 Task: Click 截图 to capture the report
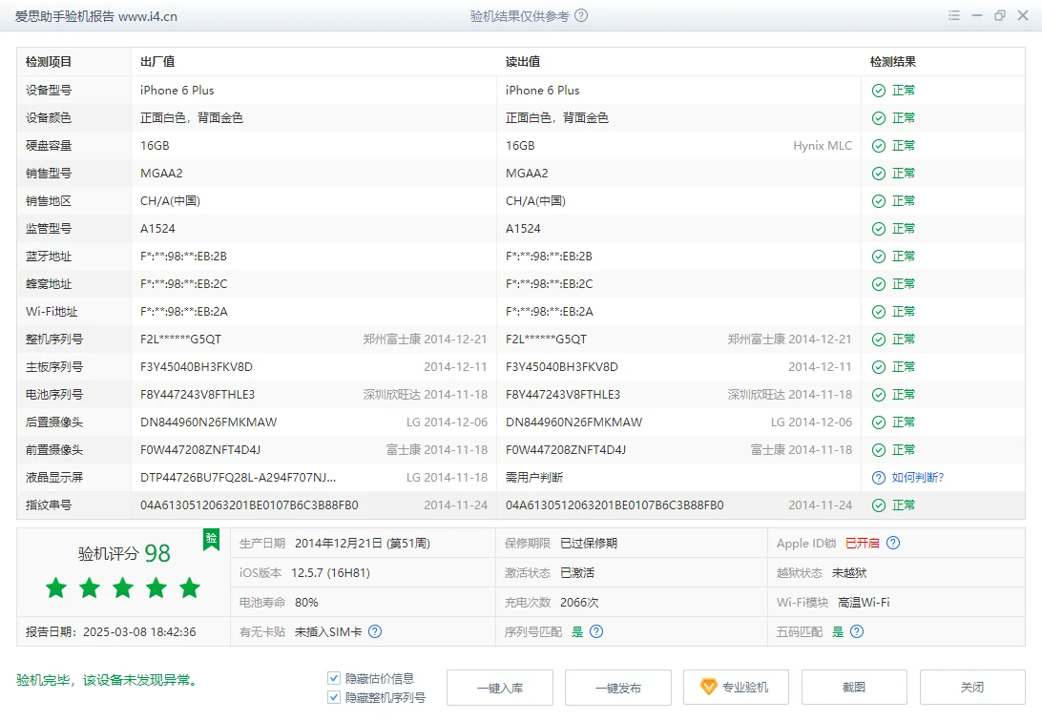tap(854, 688)
